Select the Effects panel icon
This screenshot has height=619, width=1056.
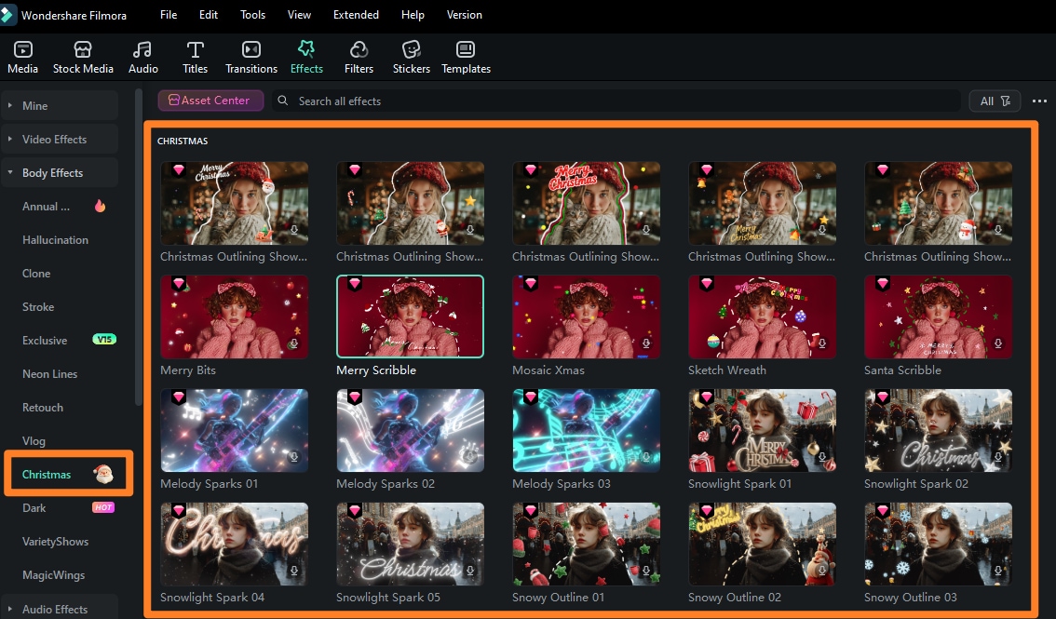click(x=306, y=49)
